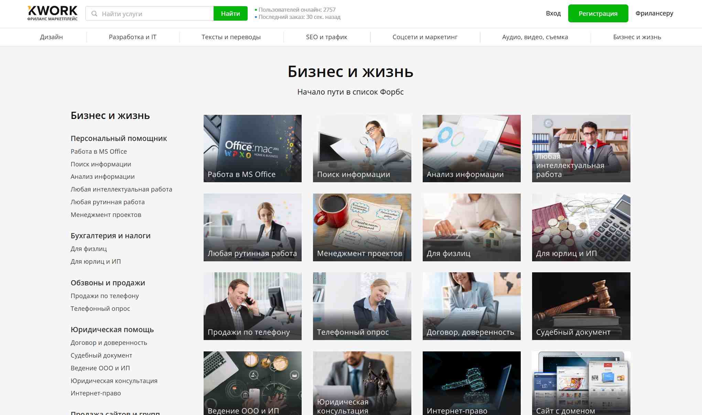Image resolution: width=702 pixels, height=415 pixels.
Task: Open the 'Судебный документ' gavel tile
Action: tap(581, 306)
